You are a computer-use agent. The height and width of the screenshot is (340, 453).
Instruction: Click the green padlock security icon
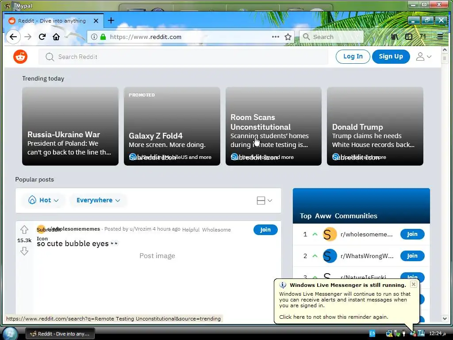pos(103,37)
